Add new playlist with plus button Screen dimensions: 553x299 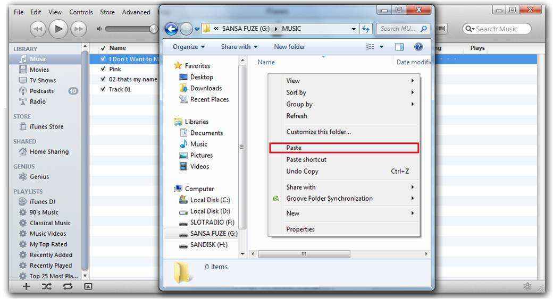point(26,286)
